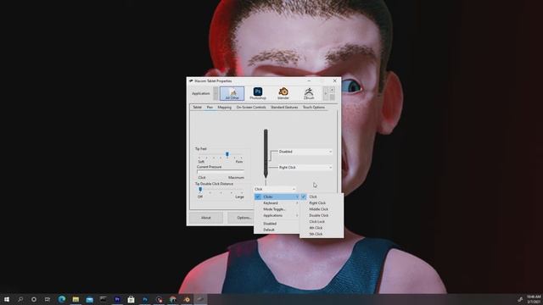
Task: Select Click in the Clicks submenu
Action: (x=322, y=197)
